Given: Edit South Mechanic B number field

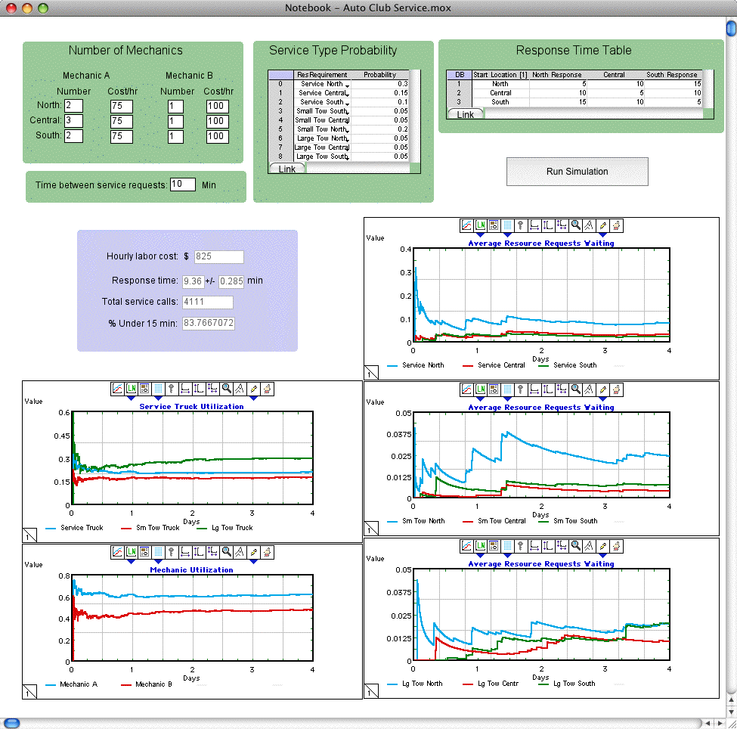Looking at the screenshot, I should [176, 136].
